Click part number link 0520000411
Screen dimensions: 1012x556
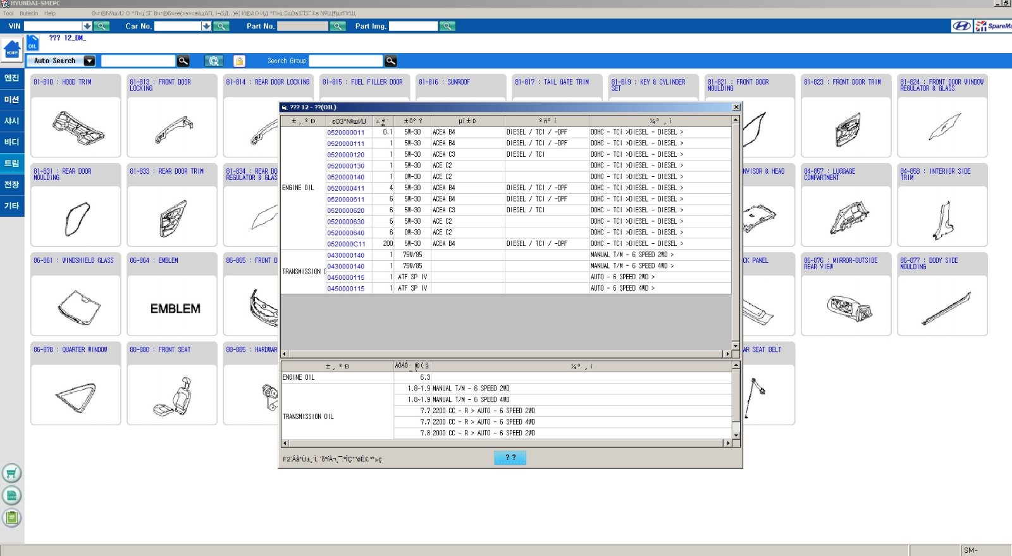pyautogui.click(x=345, y=188)
